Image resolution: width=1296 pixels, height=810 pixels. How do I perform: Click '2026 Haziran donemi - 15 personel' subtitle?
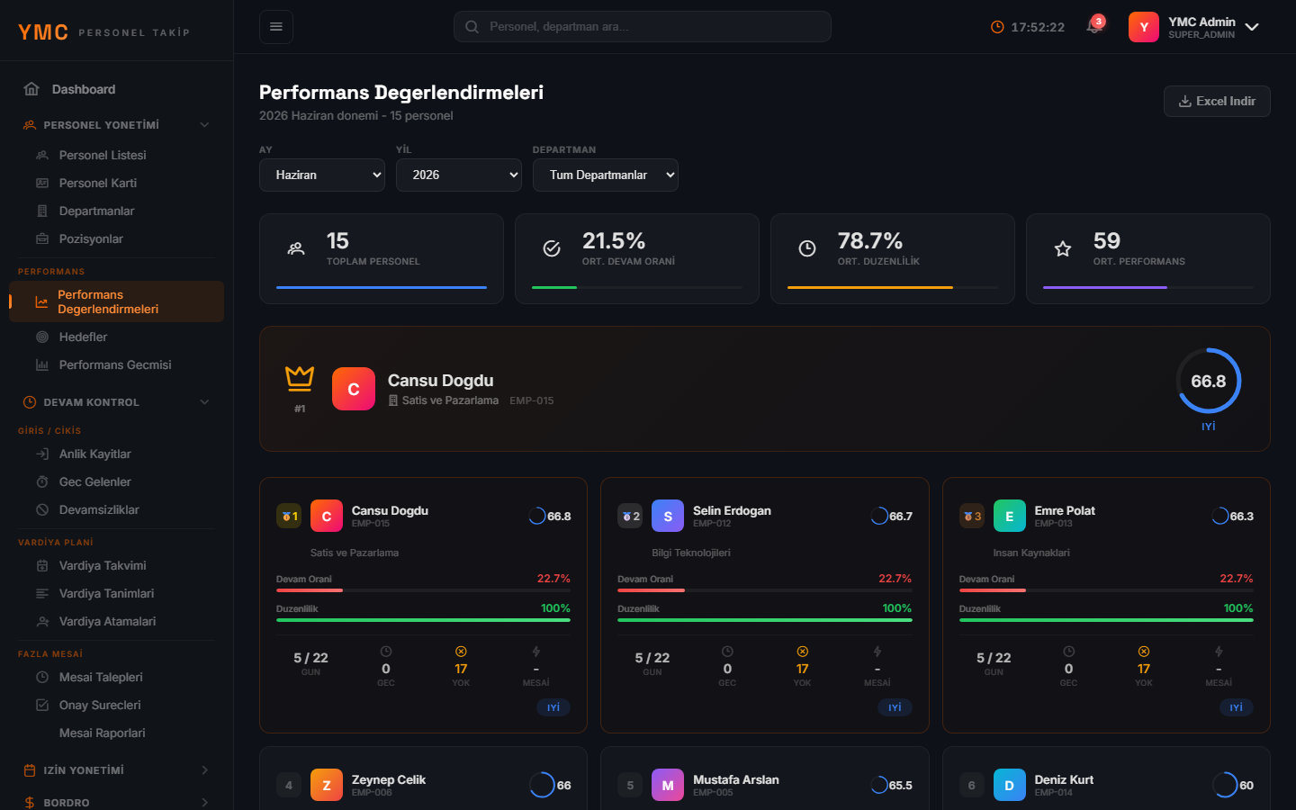pyautogui.click(x=355, y=115)
